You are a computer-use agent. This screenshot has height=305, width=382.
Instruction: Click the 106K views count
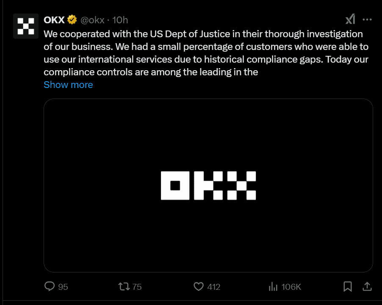tap(291, 287)
